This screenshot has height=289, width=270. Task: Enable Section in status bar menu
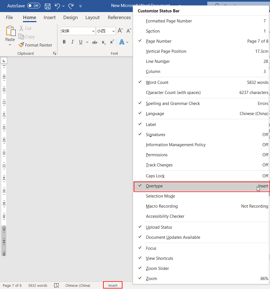(x=201, y=31)
